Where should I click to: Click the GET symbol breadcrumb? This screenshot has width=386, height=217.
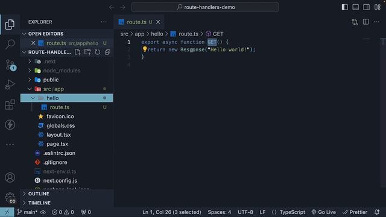point(215,34)
